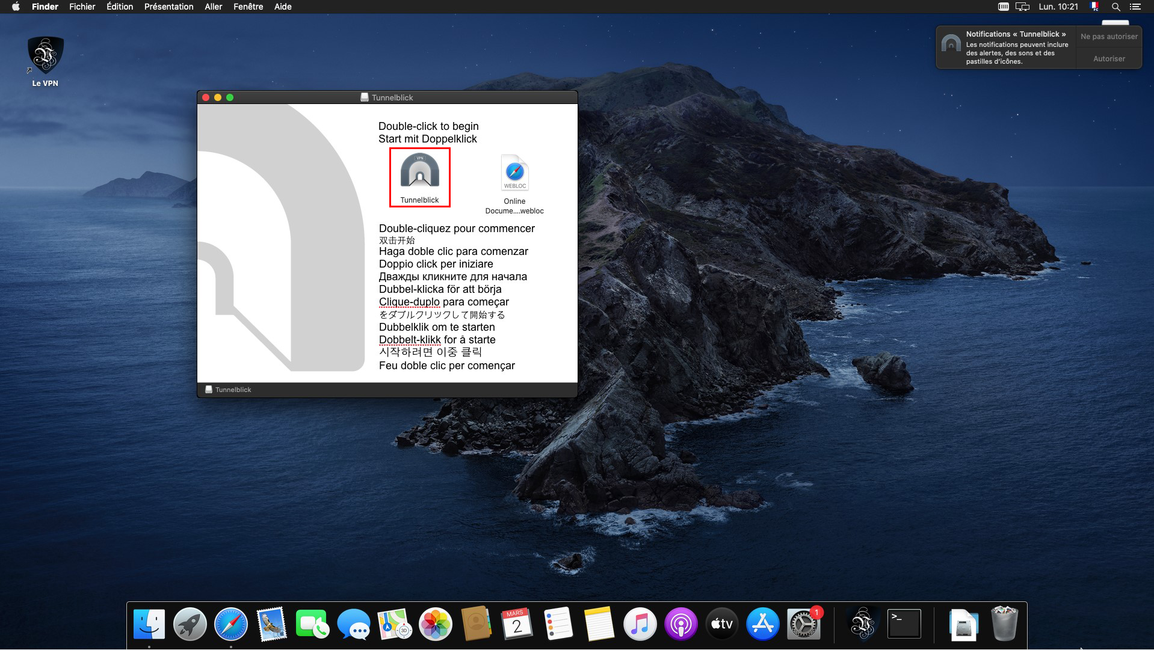Minimize the Tunnelblick window

pos(218,97)
